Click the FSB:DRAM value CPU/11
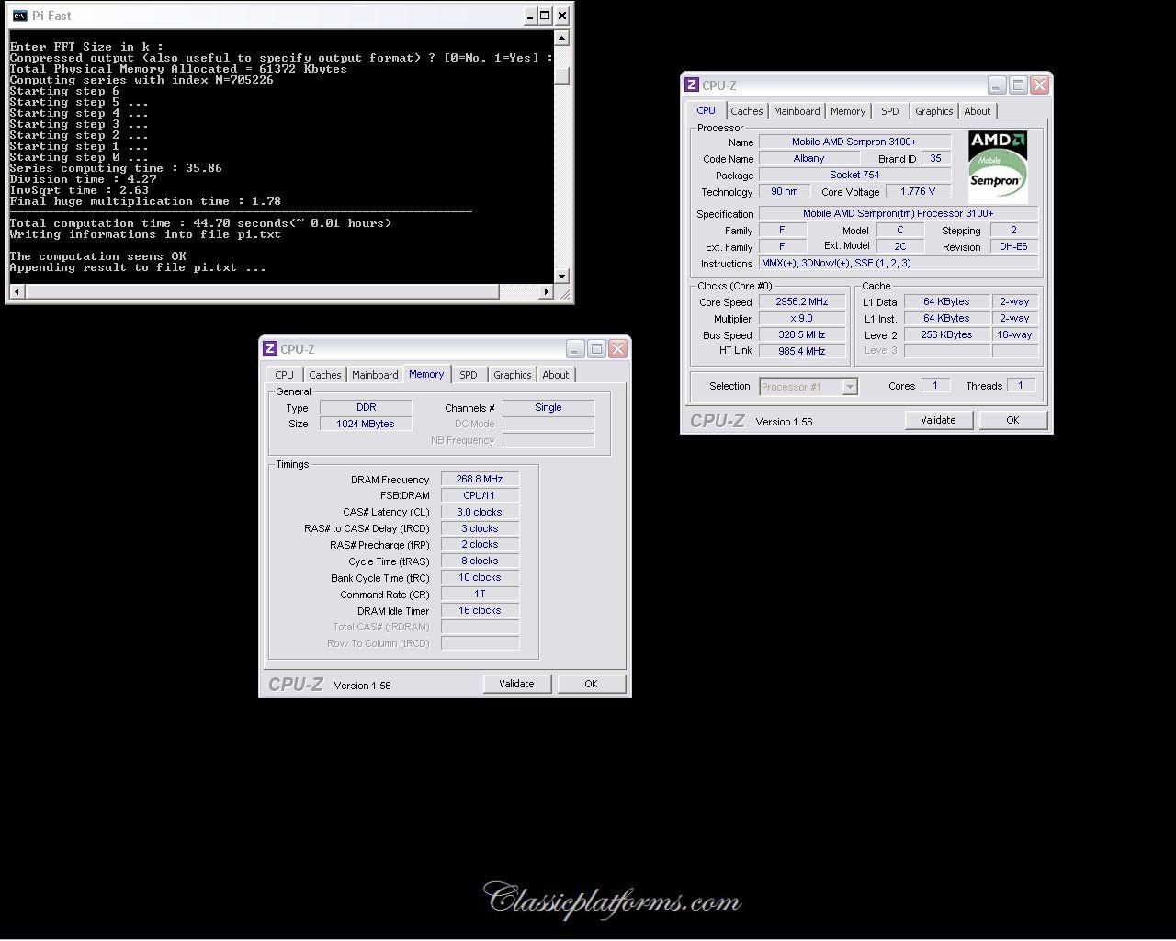 tap(480, 495)
